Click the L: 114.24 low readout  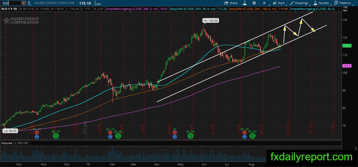click(x=73, y=9)
